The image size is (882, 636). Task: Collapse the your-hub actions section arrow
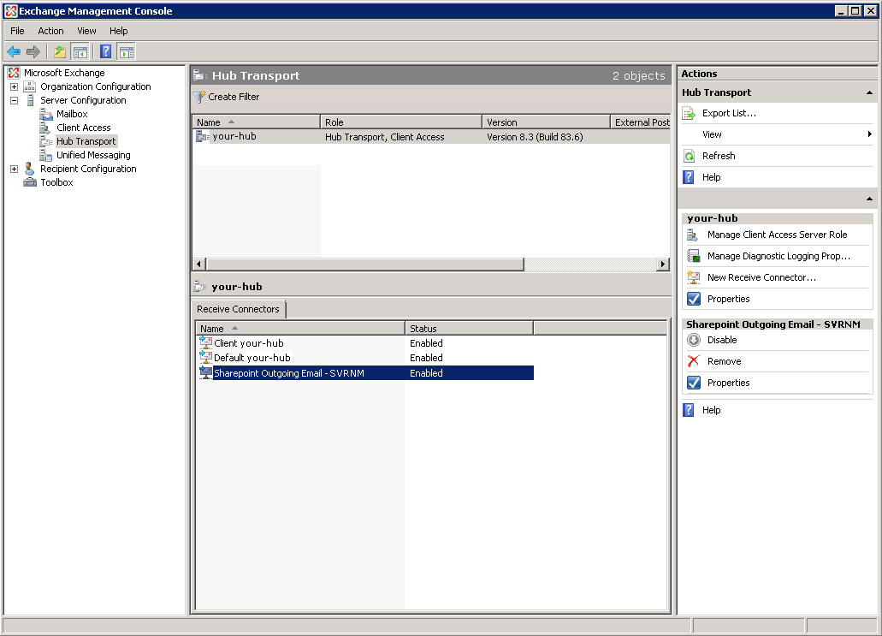point(869,199)
